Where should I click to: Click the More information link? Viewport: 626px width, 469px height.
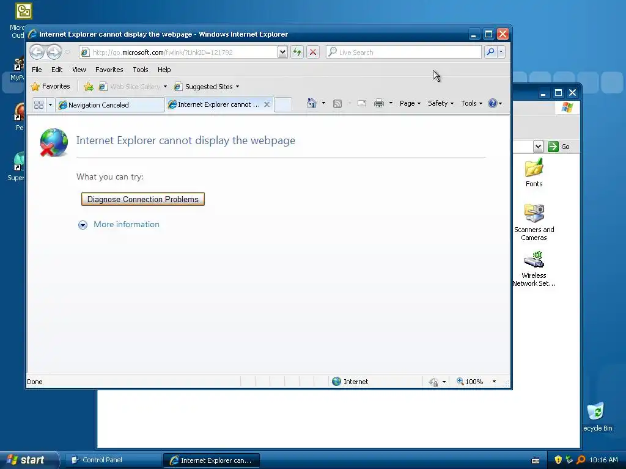[127, 224]
